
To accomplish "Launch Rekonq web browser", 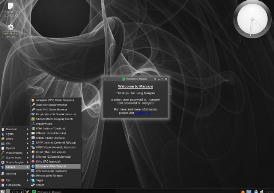I will (x=56, y=176).
